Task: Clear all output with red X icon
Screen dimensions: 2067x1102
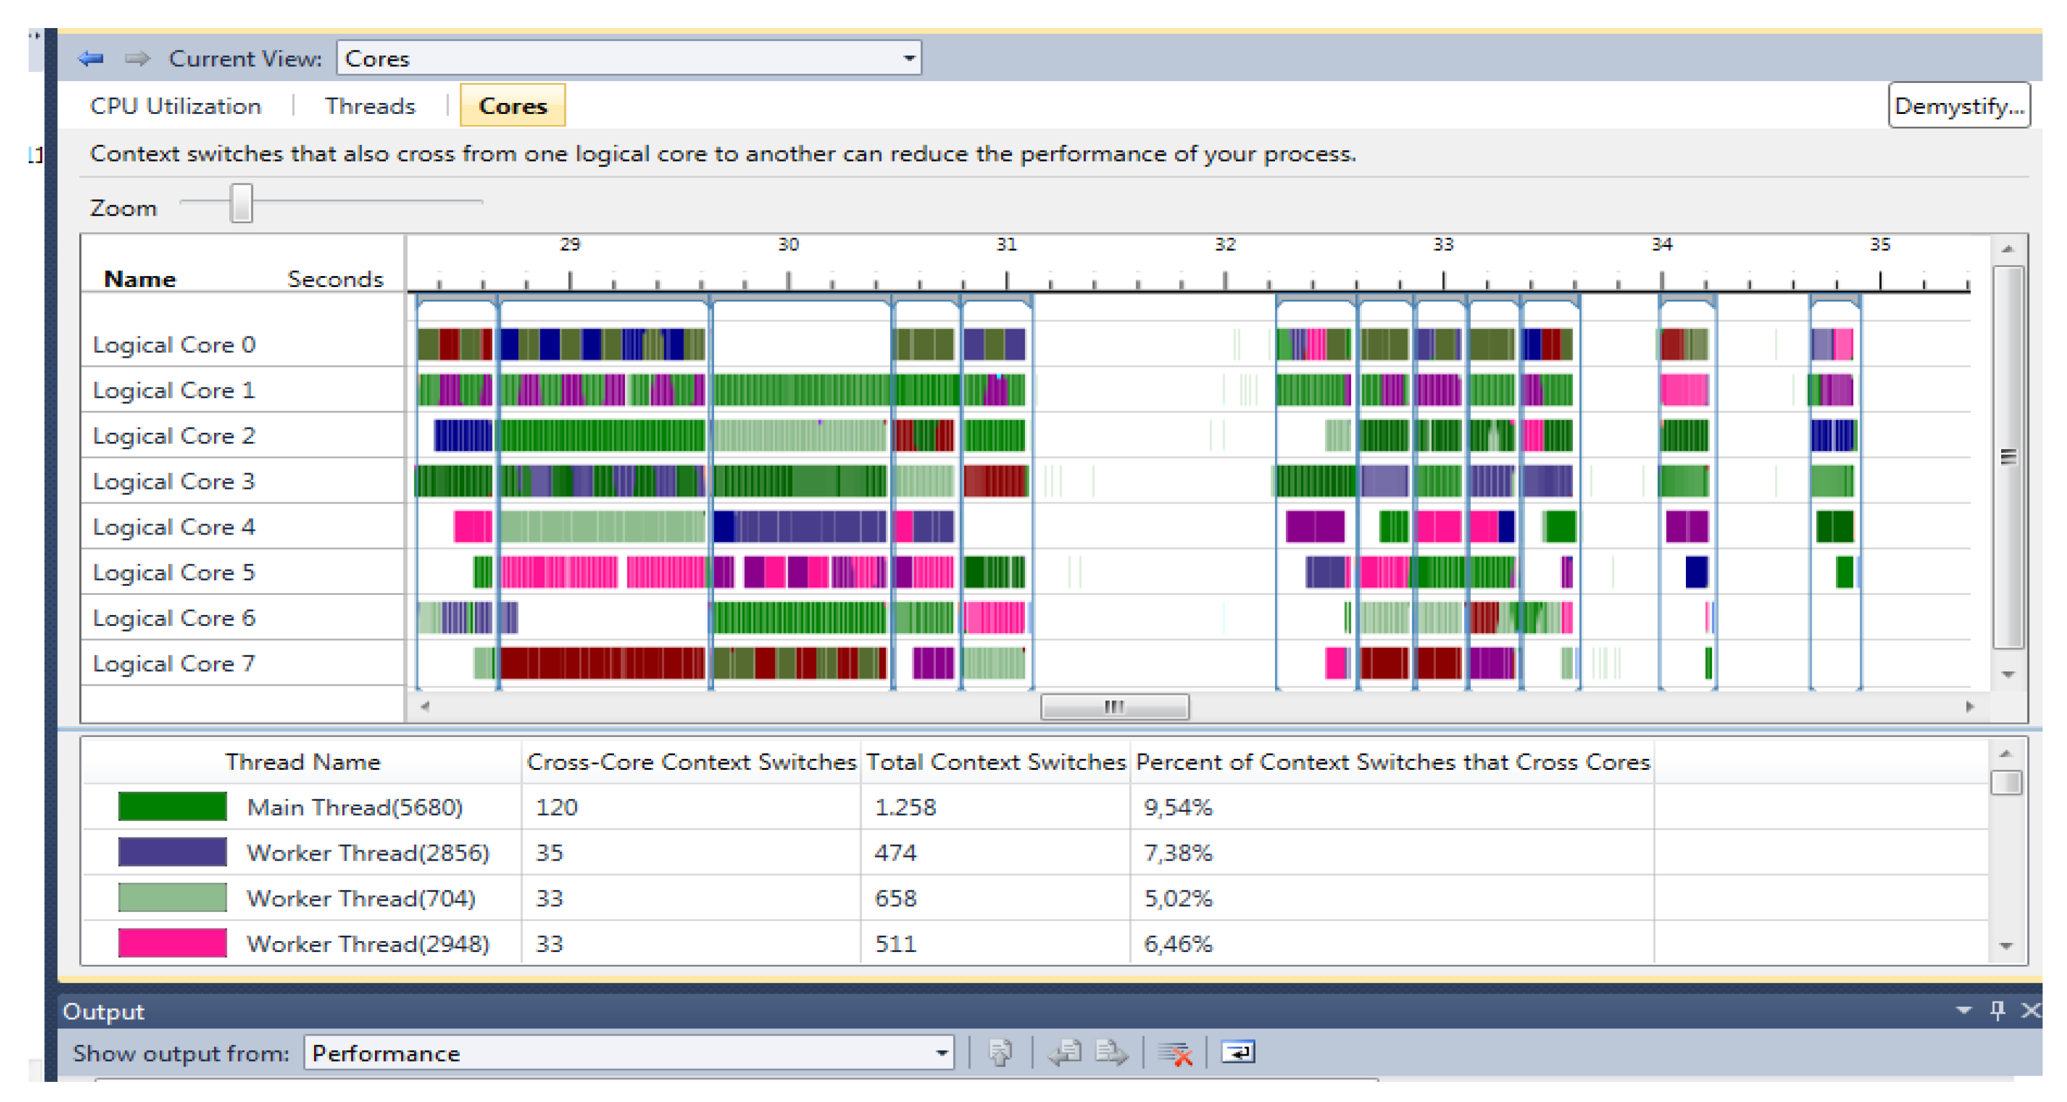Action: click(1176, 1053)
